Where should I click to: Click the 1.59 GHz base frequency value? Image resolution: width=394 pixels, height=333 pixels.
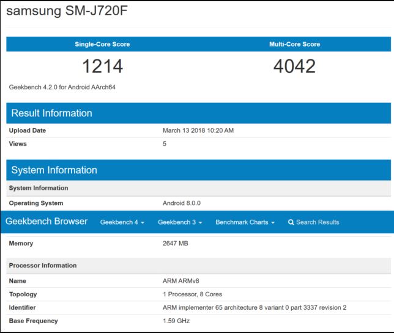coord(177,321)
